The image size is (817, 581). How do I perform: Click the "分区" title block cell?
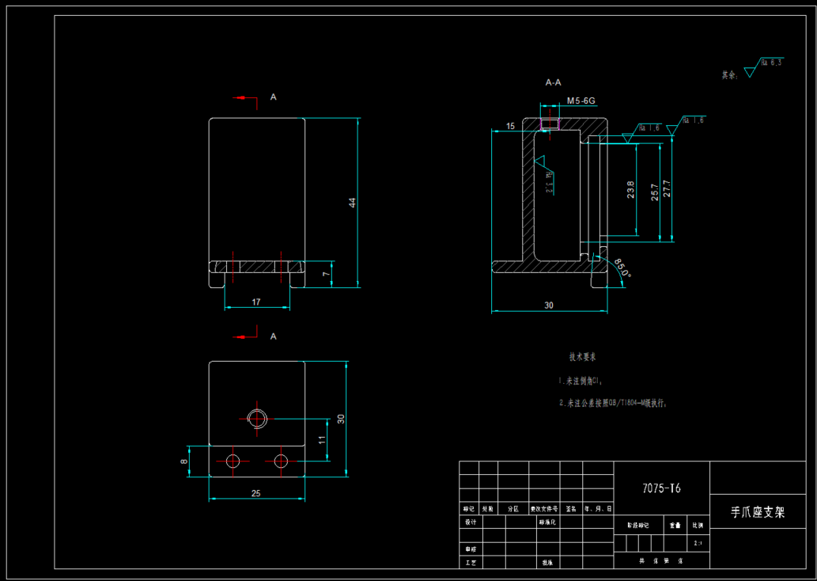(513, 508)
